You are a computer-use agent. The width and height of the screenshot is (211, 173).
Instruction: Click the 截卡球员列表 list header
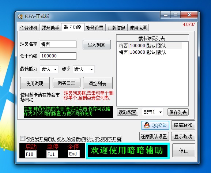pyautogui.click(x=152, y=38)
